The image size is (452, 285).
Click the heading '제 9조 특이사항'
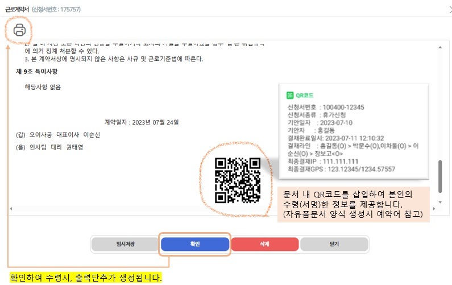pyautogui.click(x=37, y=71)
